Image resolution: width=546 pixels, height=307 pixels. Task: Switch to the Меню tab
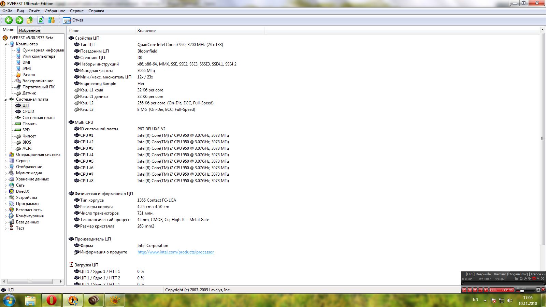pyautogui.click(x=9, y=30)
